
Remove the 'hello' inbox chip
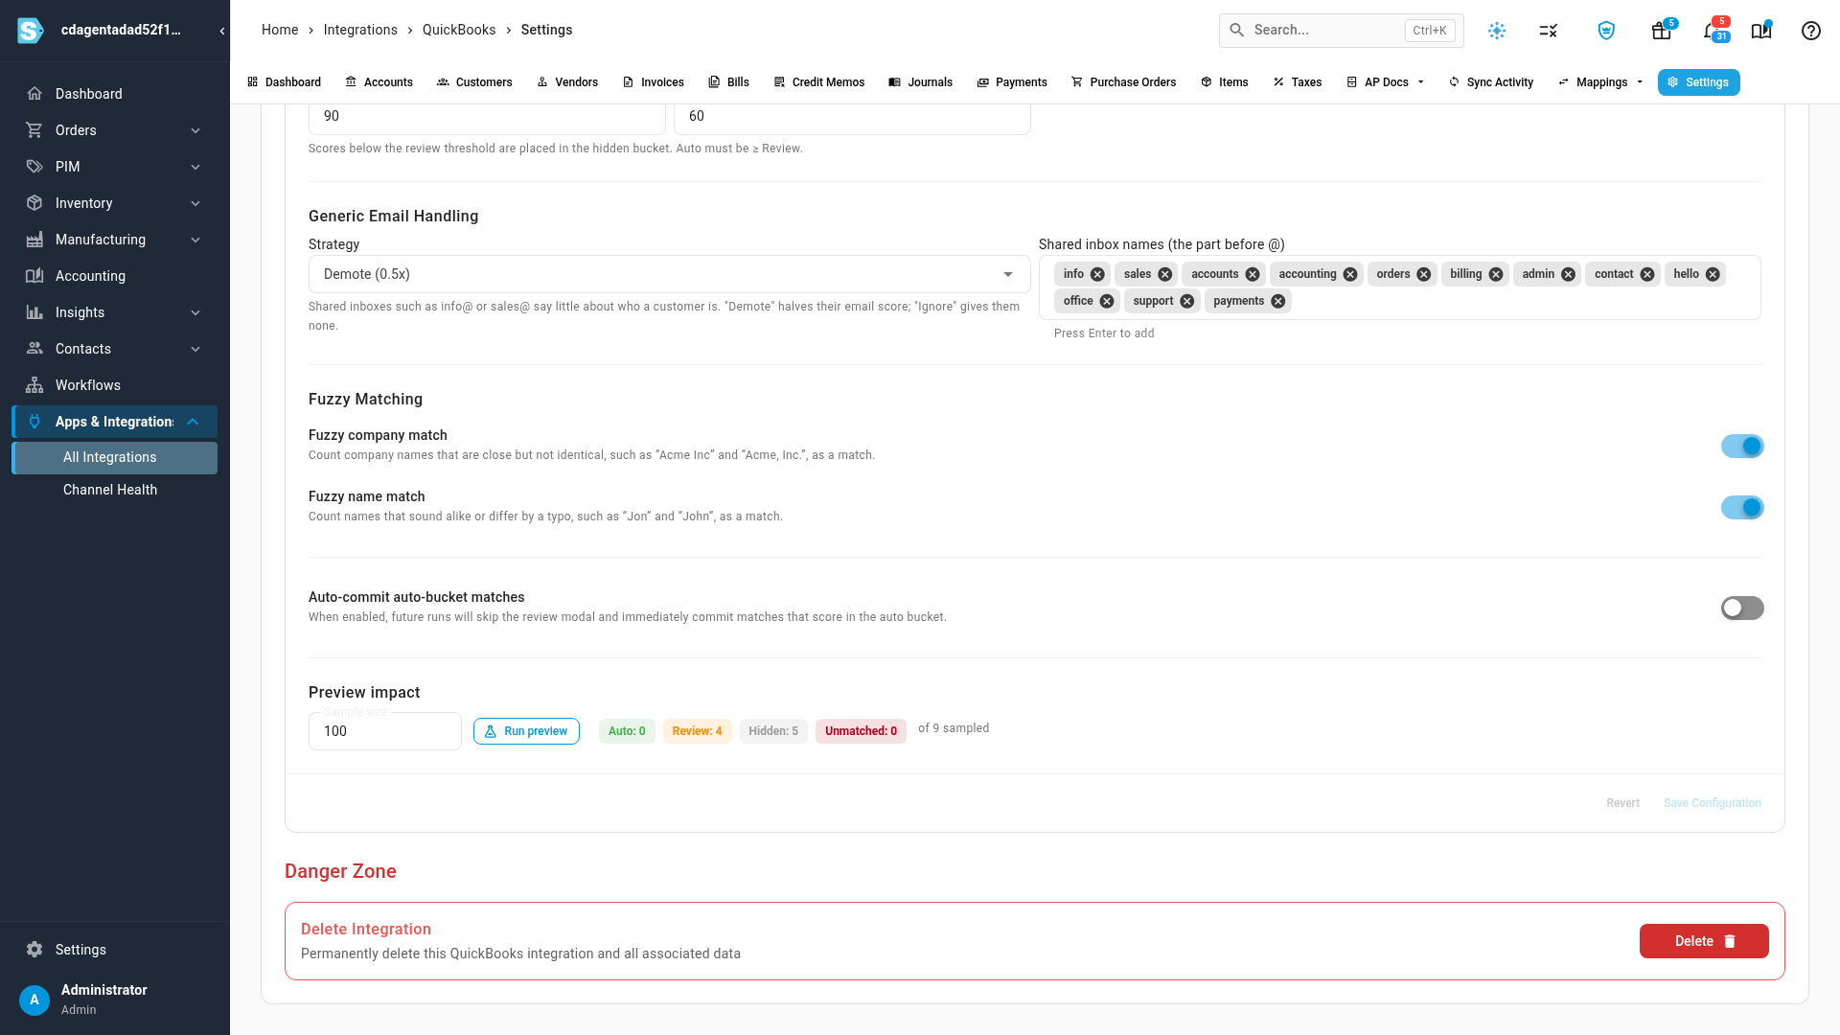point(1713,274)
